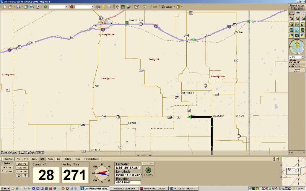Click the center-map icon between pan arrows
Viewport: 306px width, 191px height.
point(297,30)
